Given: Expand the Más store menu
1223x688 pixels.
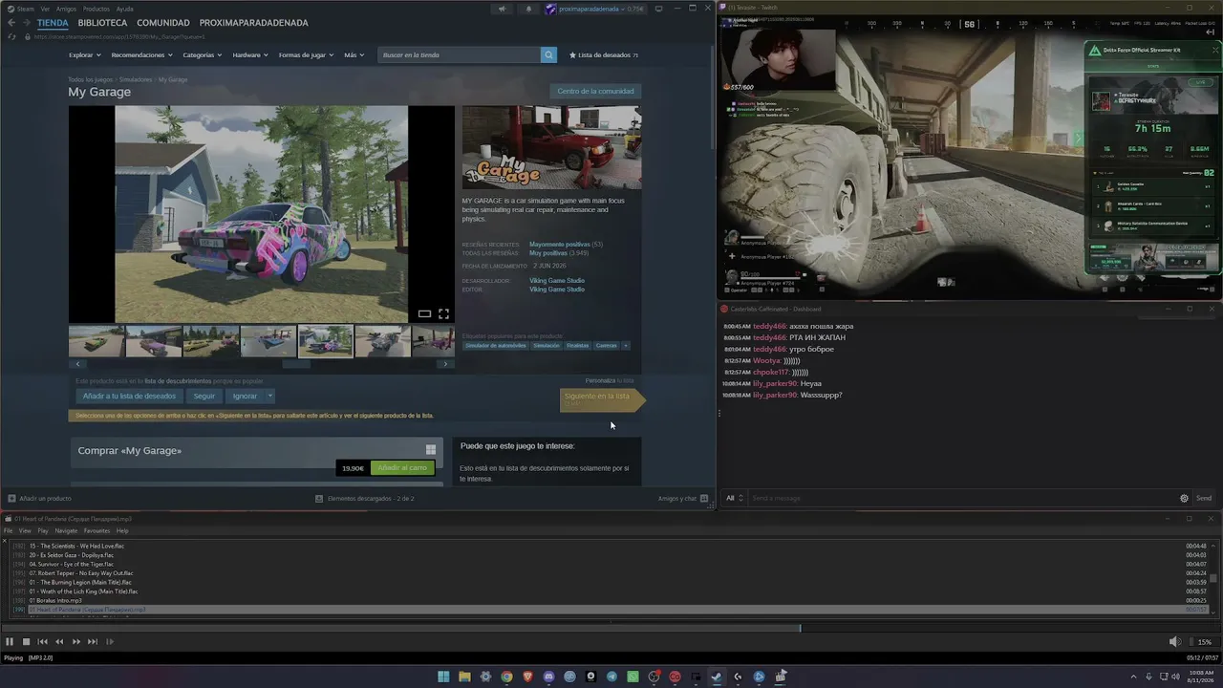Looking at the screenshot, I should tap(354, 55).
